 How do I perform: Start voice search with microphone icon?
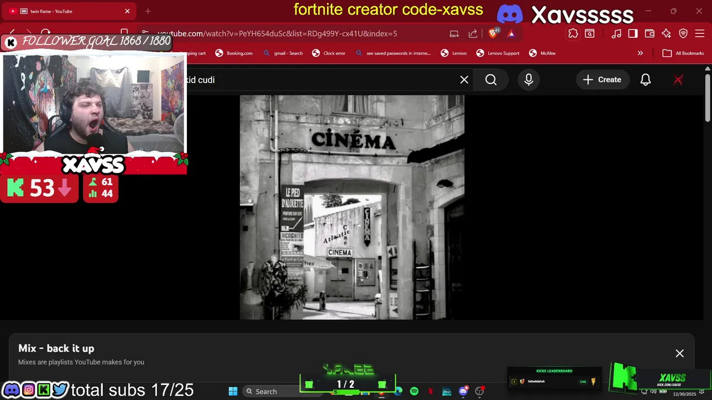(x=529, y=79)
